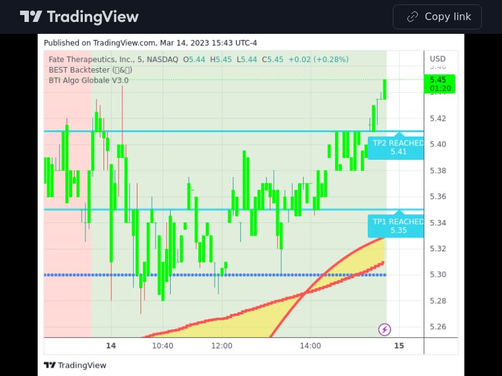
Task: Click the BEST Backtester indicator label
Action: point(90,70)
